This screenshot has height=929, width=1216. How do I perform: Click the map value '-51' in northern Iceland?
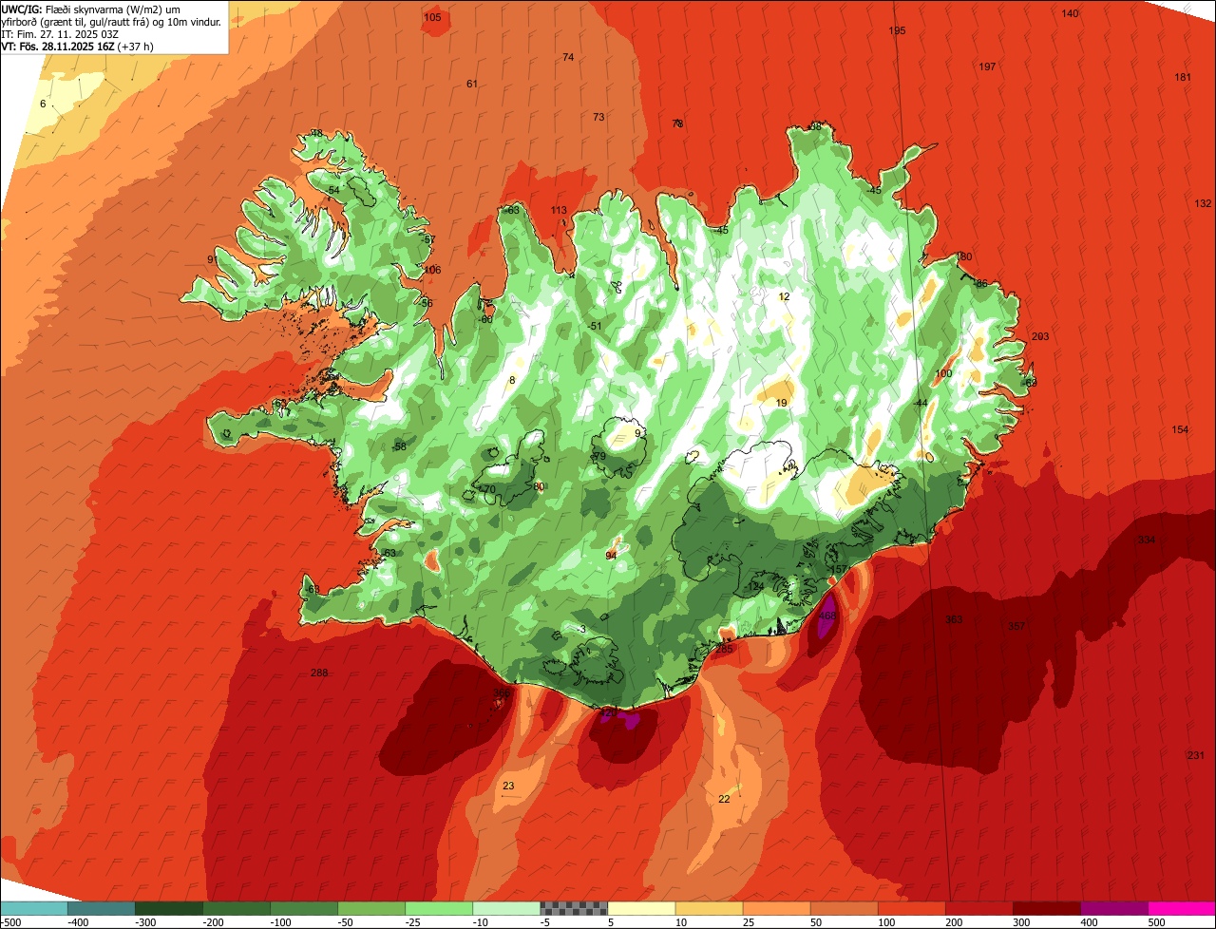[x=595, y=326]
